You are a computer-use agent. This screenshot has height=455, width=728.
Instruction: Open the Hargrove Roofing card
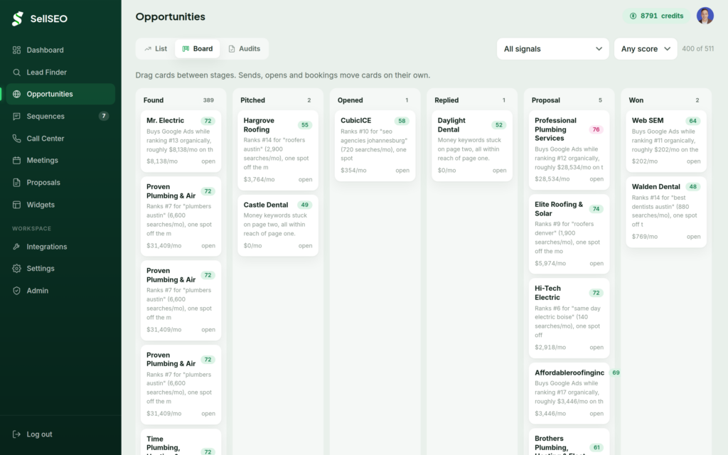click(x=278, y=150)
